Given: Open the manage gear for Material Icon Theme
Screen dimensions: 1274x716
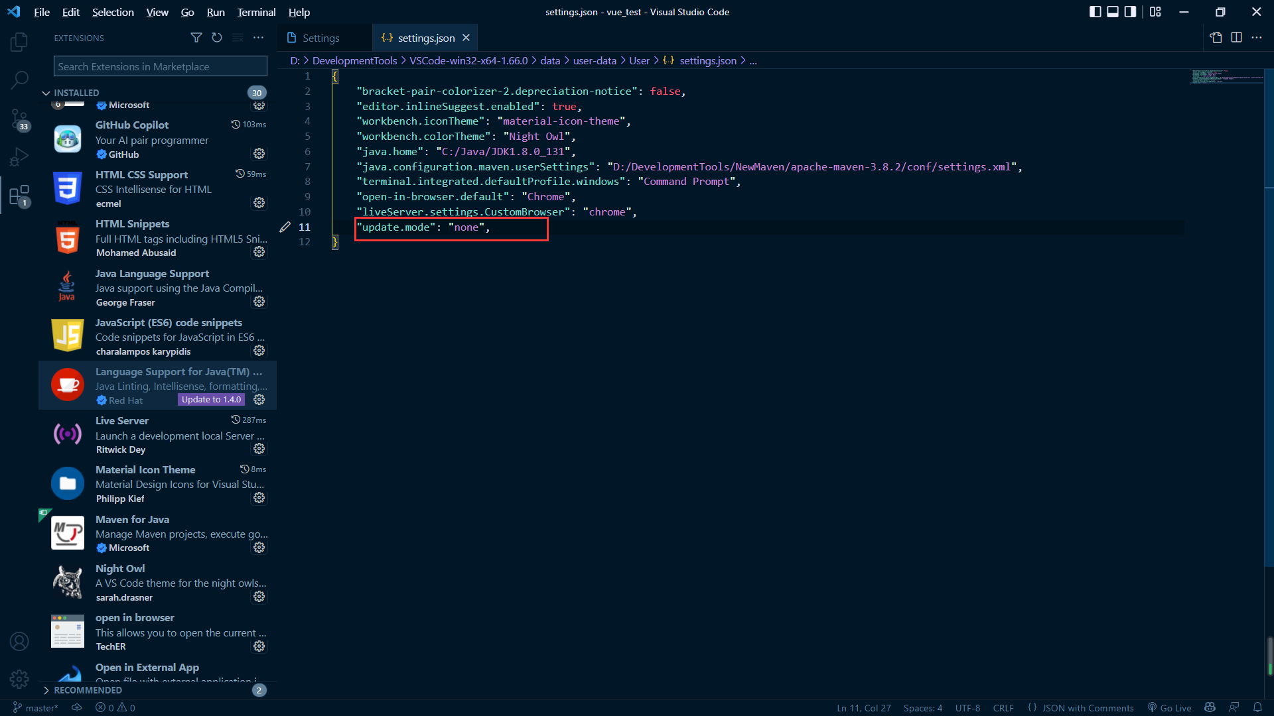Looking at the screenshot, I should 259,498.
